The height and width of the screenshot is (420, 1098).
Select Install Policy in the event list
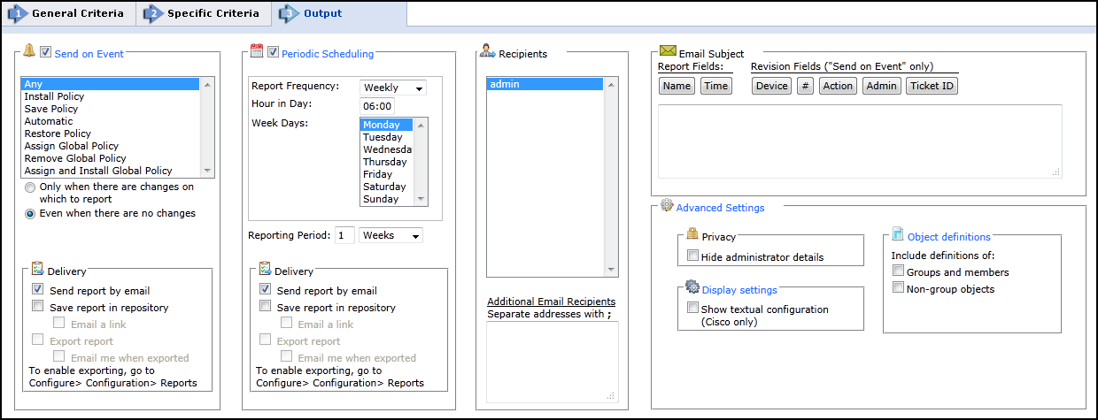tap(54, 96)
